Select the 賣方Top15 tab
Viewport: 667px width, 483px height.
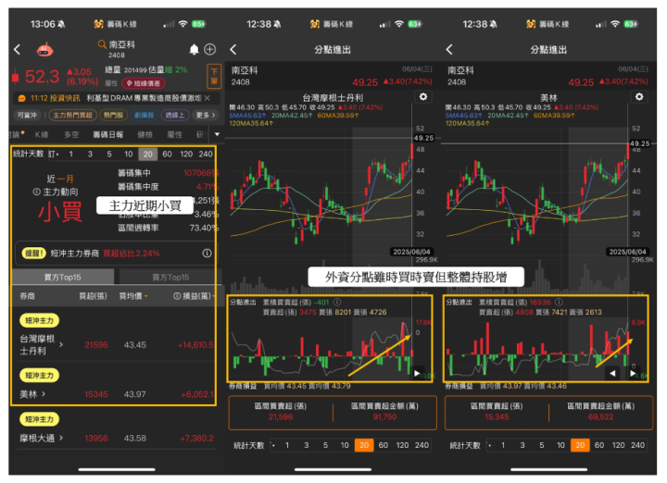[170, 277]
